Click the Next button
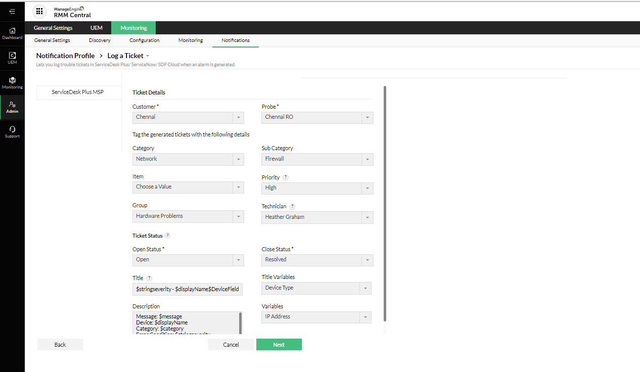This screenshot has height=372, width=640. (x=279, y=344)
